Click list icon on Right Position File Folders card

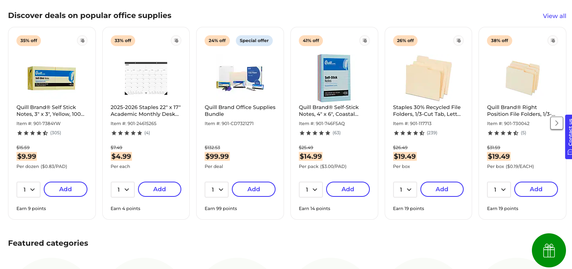pos(553,40)
